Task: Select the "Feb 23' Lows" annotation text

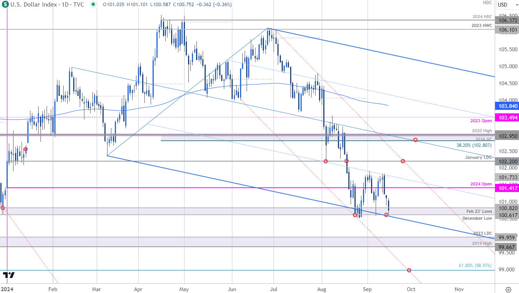Action: click(x=479, y=212)
